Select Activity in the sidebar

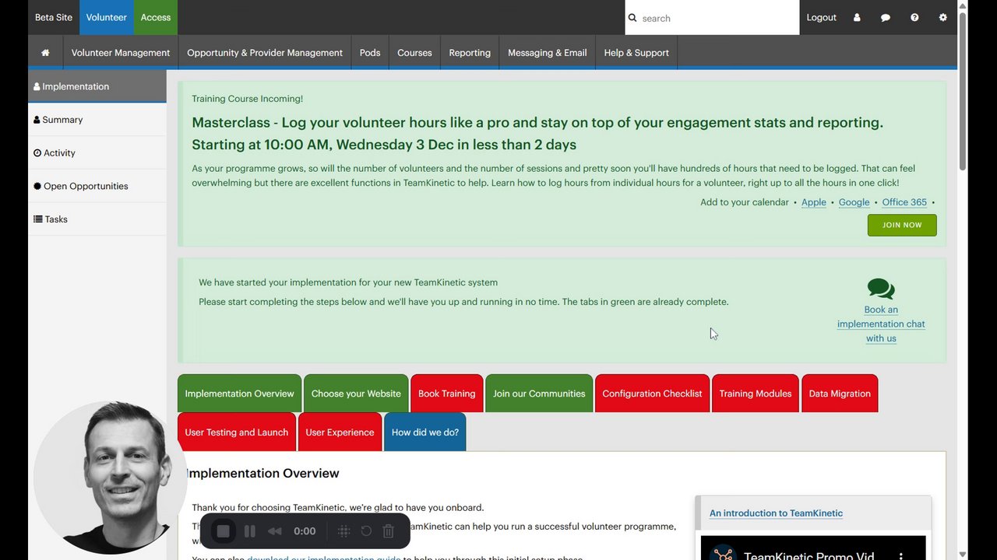click(x=97, y=153)
